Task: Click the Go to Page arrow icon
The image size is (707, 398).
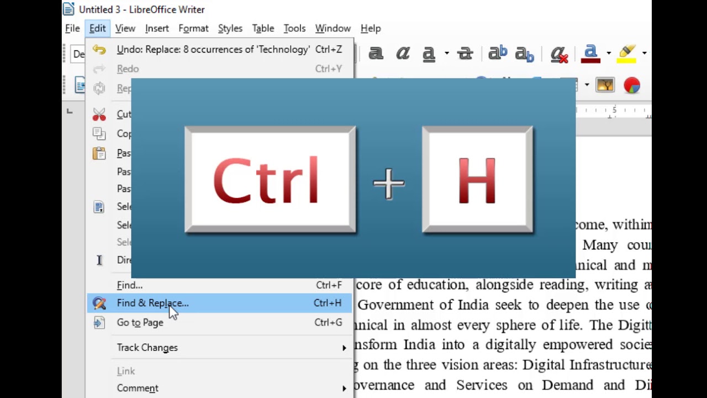Action: click(x=99, y=323)
